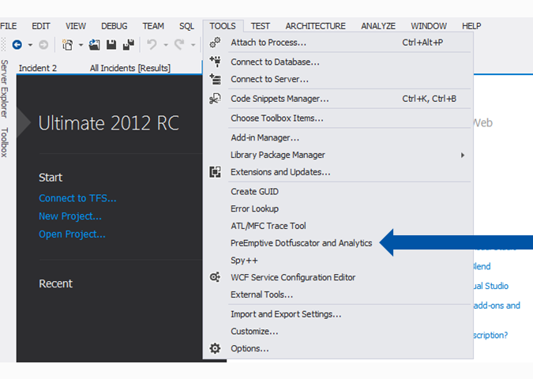Open the FILE menu

pyautogui.click(x=8, y=26)
